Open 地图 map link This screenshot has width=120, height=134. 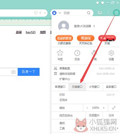[43, 32]
